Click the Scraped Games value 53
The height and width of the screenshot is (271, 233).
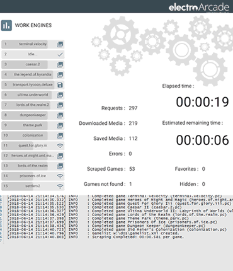(132, 169)
